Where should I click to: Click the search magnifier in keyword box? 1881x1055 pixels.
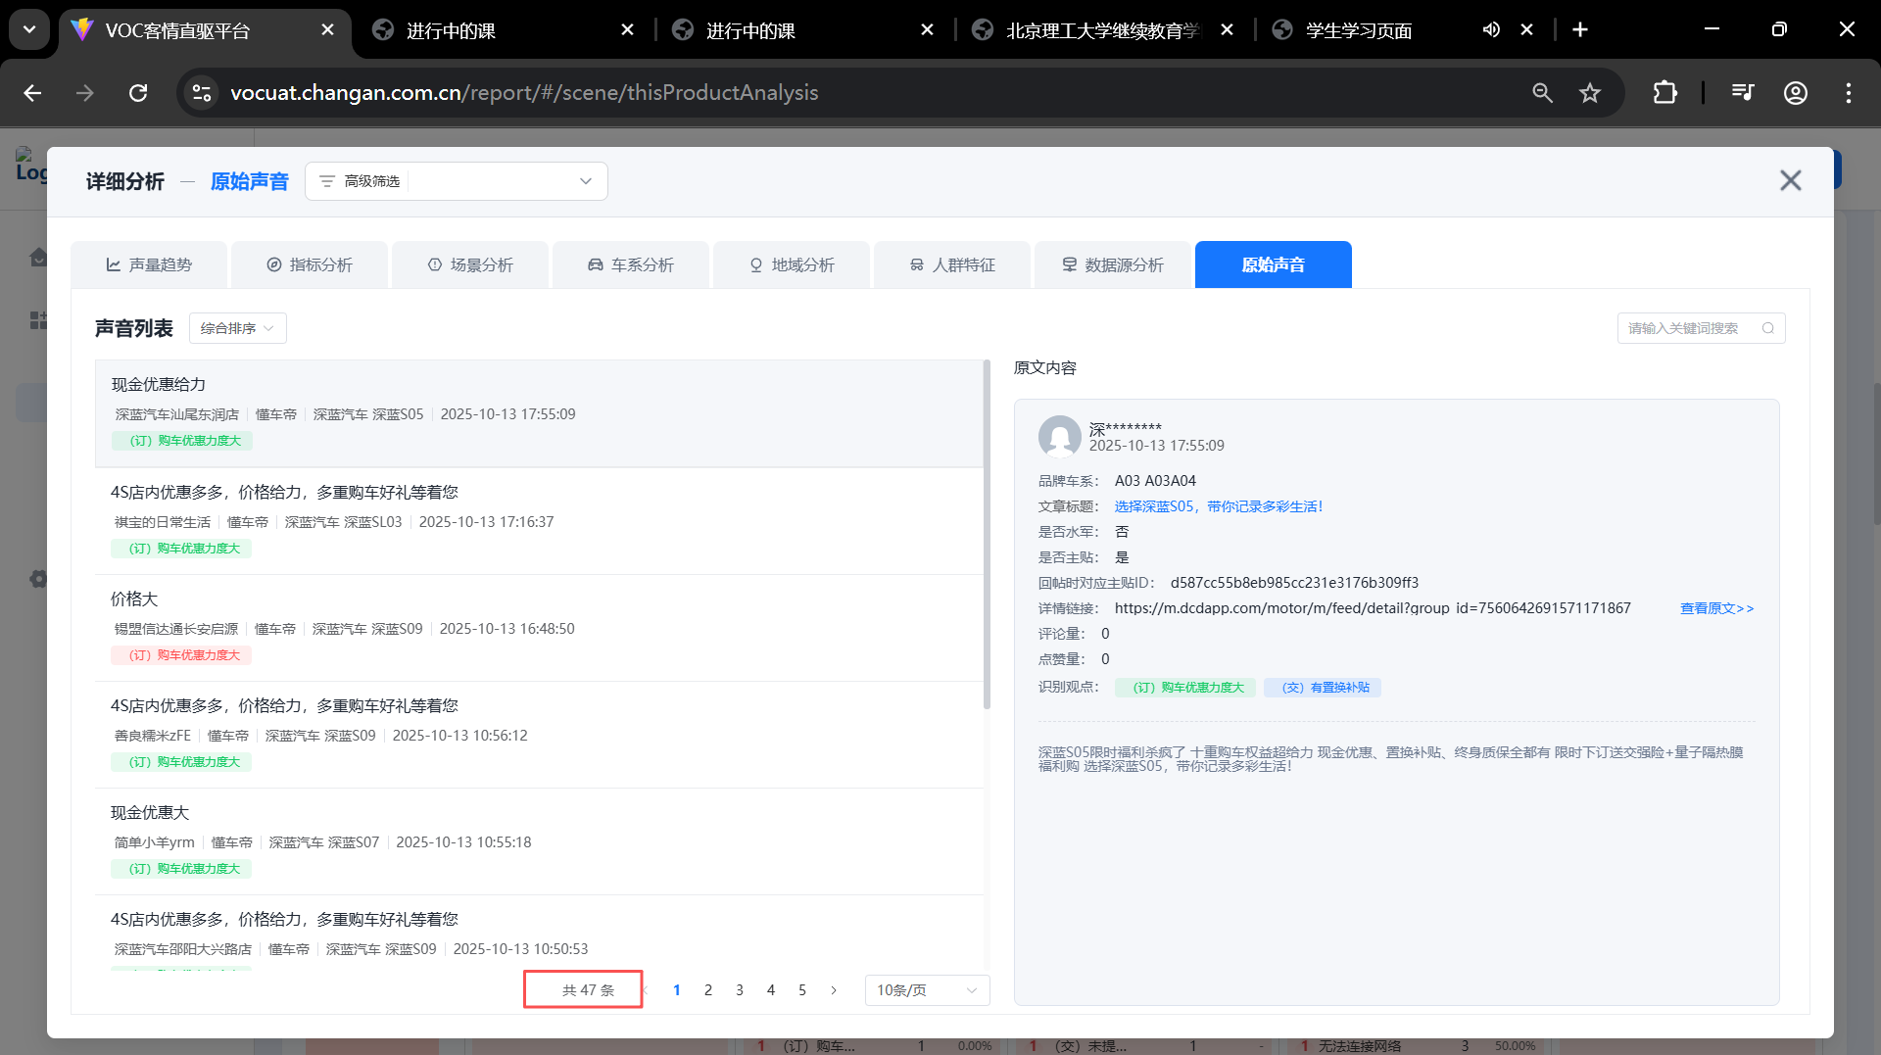tap(1767, 328)
